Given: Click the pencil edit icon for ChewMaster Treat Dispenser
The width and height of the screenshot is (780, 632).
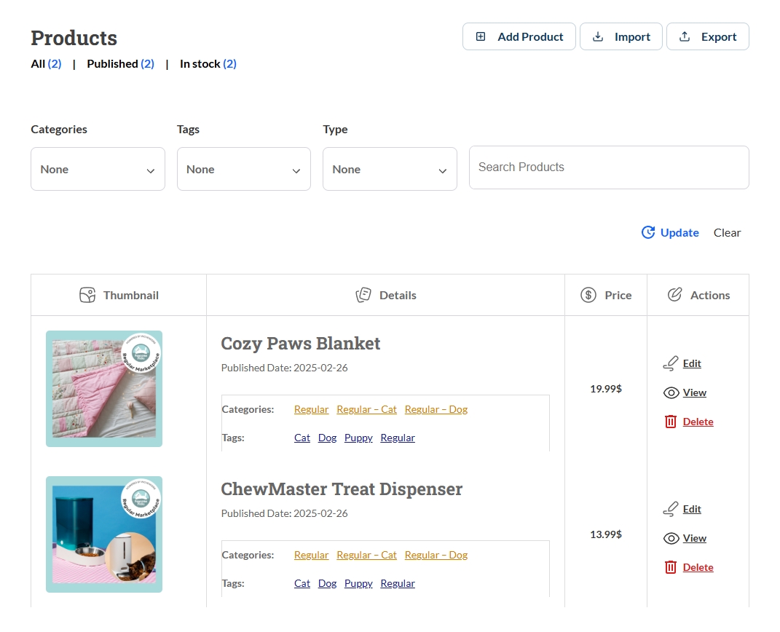Looking at the screenshot, I should (x=671, y=509).
